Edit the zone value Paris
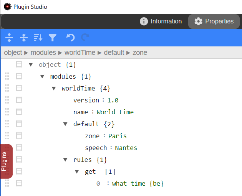242x196 pixels. click(118, 136)
